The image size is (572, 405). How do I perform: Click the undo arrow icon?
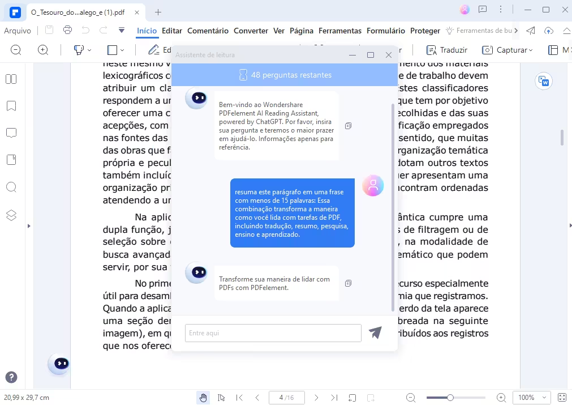click(x=85, y=30)
